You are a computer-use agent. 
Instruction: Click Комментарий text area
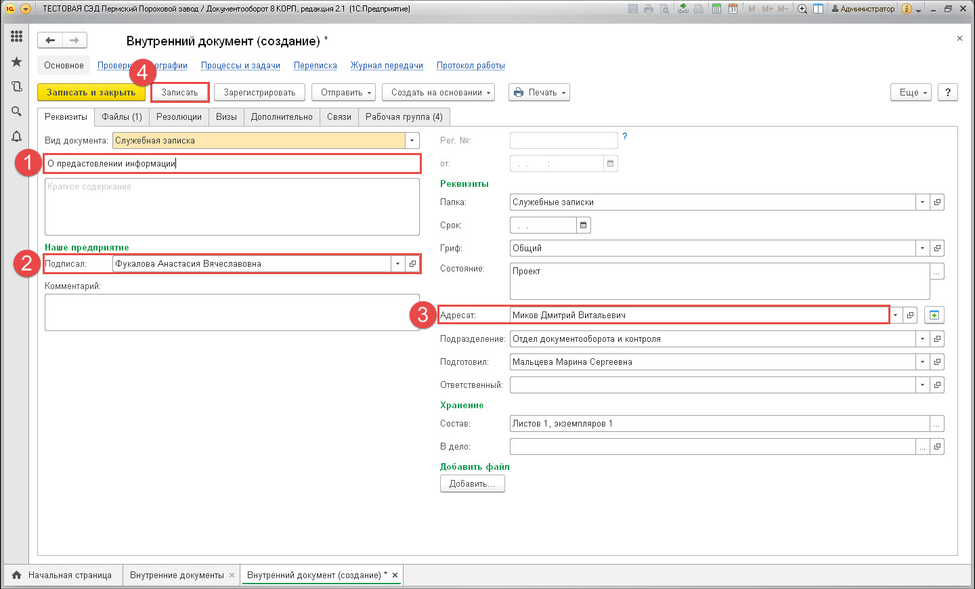coord(232,313)
